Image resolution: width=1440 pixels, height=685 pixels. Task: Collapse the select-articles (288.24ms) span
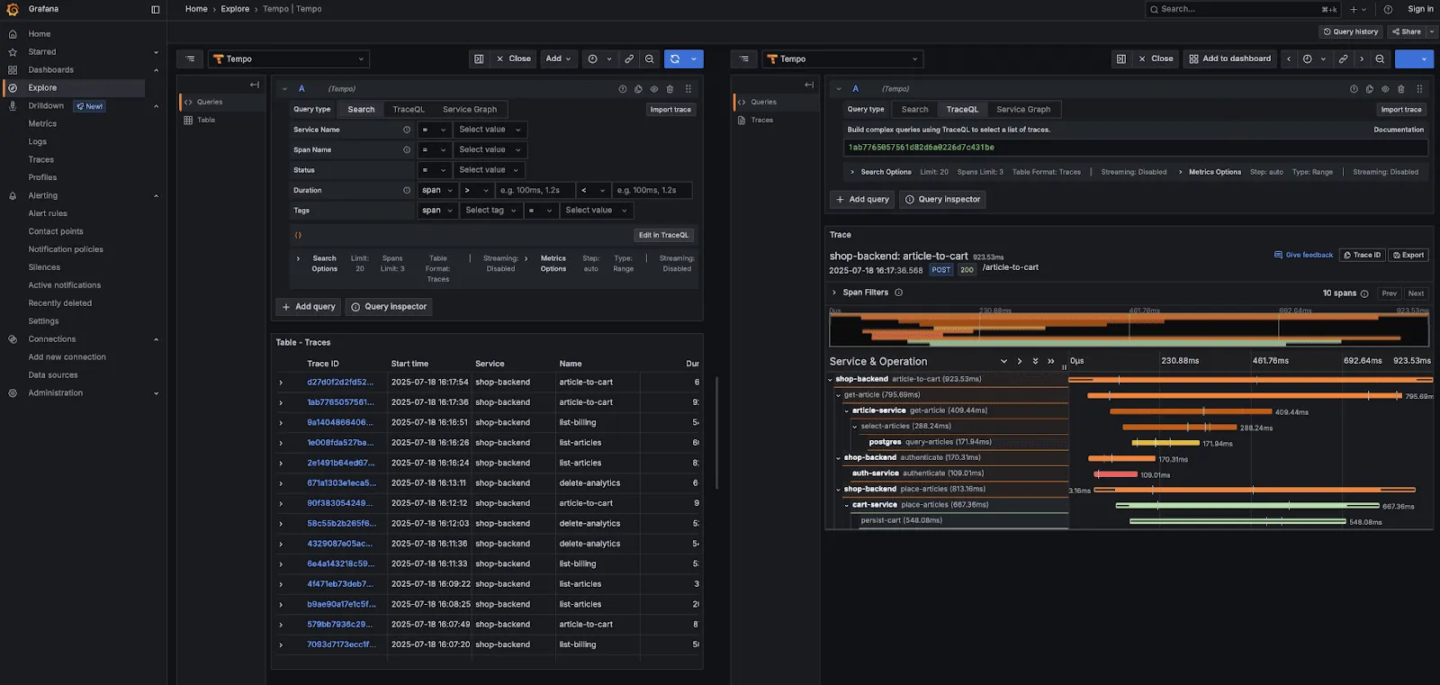point(855,427)
